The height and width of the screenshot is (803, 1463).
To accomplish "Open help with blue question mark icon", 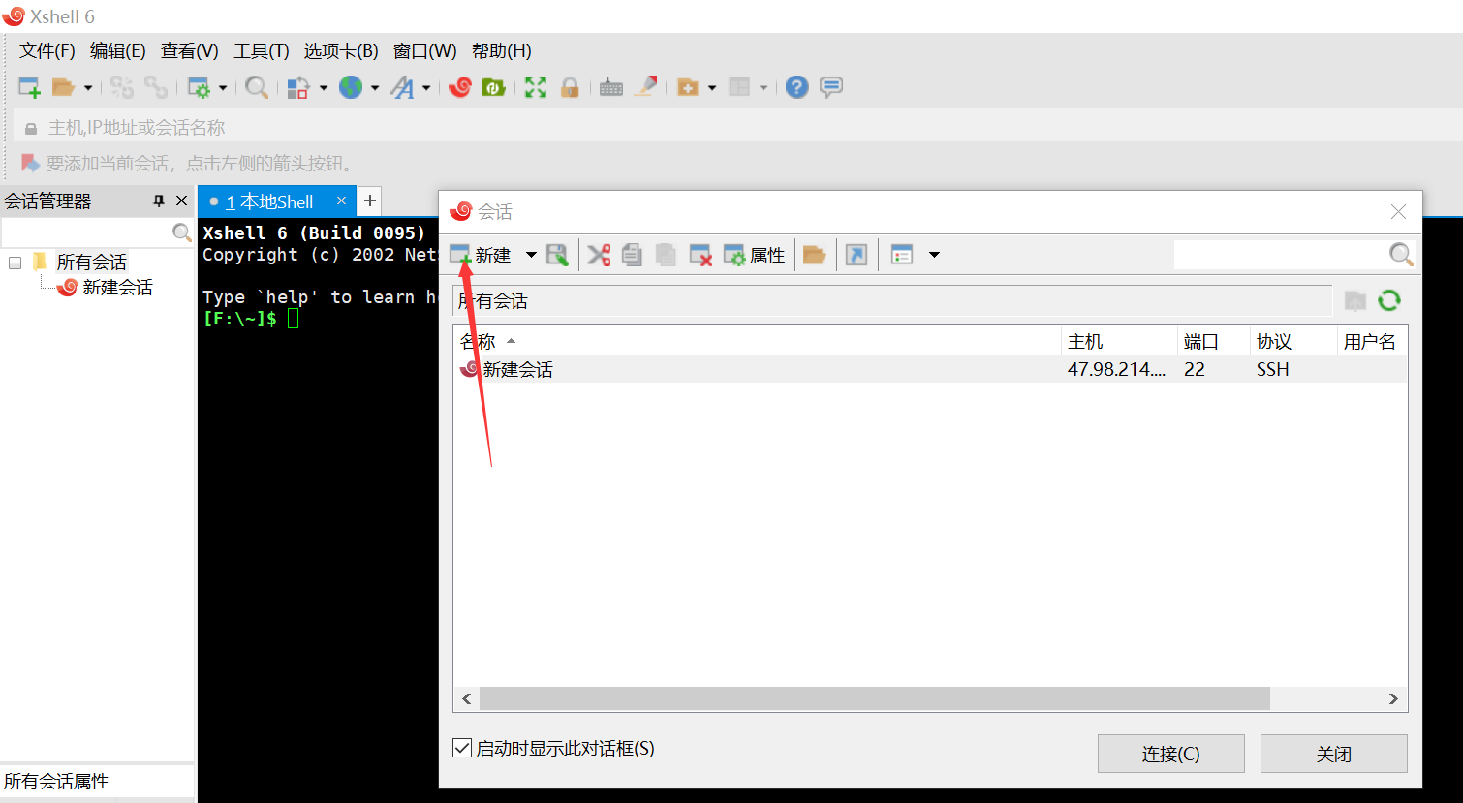I will click(796, 87).
